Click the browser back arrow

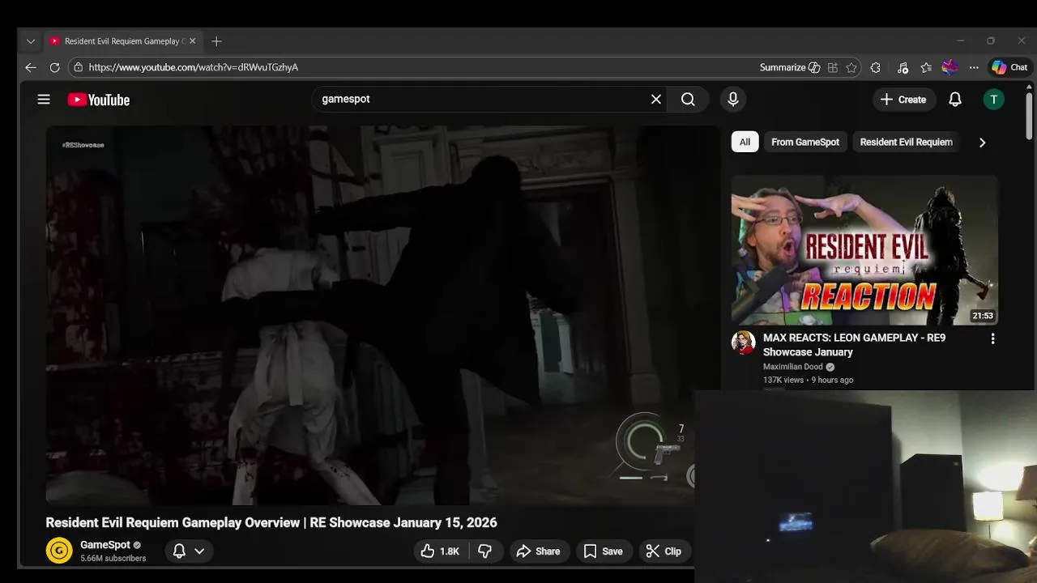click(x=31, y=67)
